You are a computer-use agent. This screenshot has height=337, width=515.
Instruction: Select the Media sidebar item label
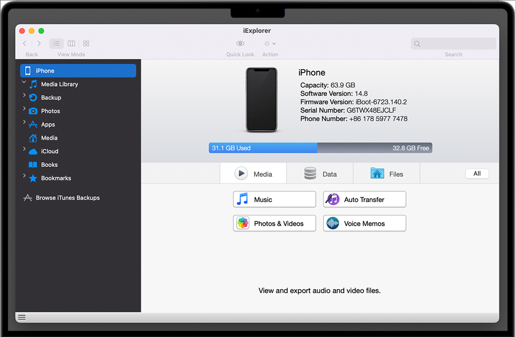[49, 138]
